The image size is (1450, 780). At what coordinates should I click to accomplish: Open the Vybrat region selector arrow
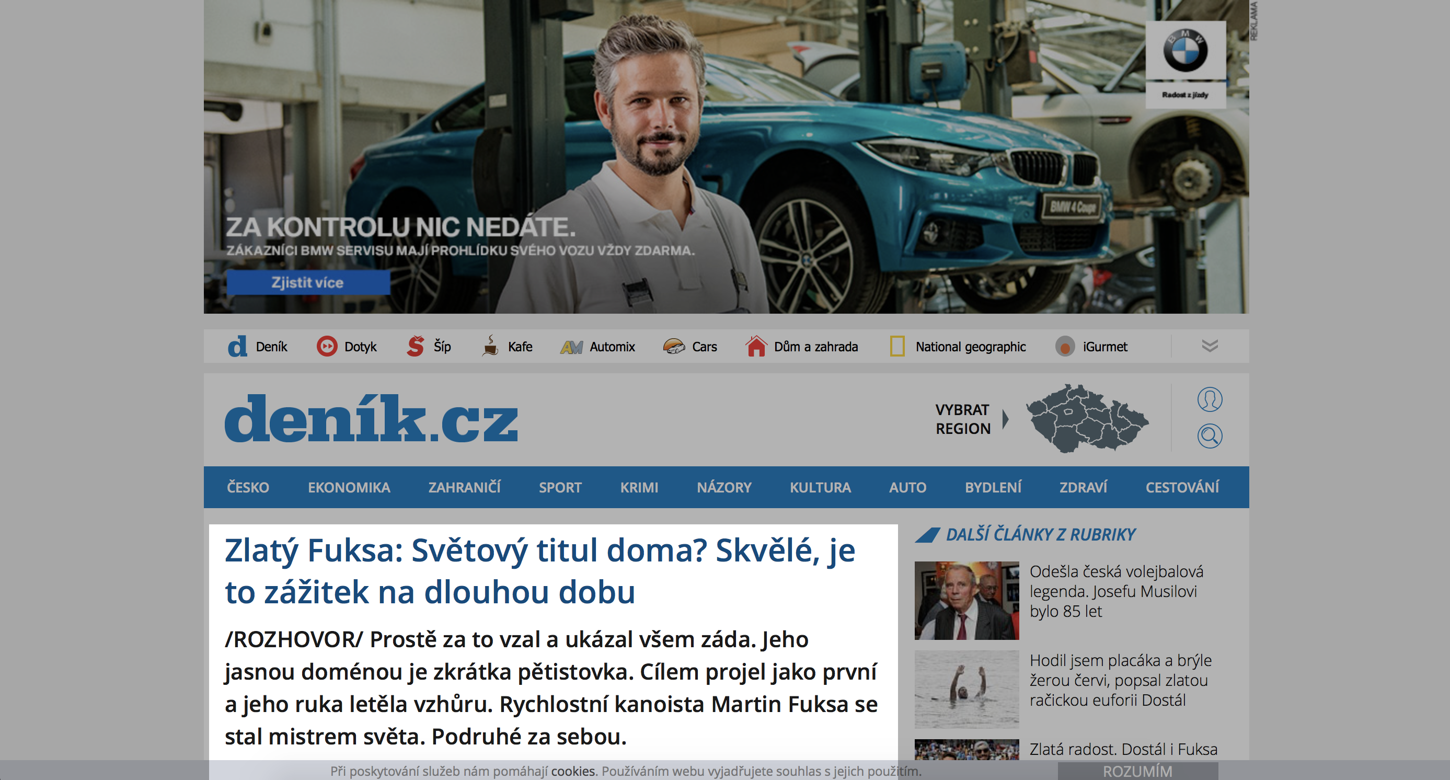click(x=1005, y=419)
